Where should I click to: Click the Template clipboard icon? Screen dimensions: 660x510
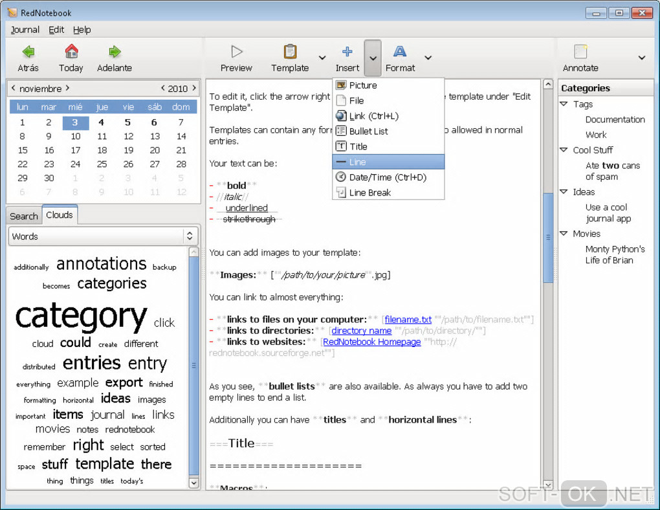click(x=290, y=52)
